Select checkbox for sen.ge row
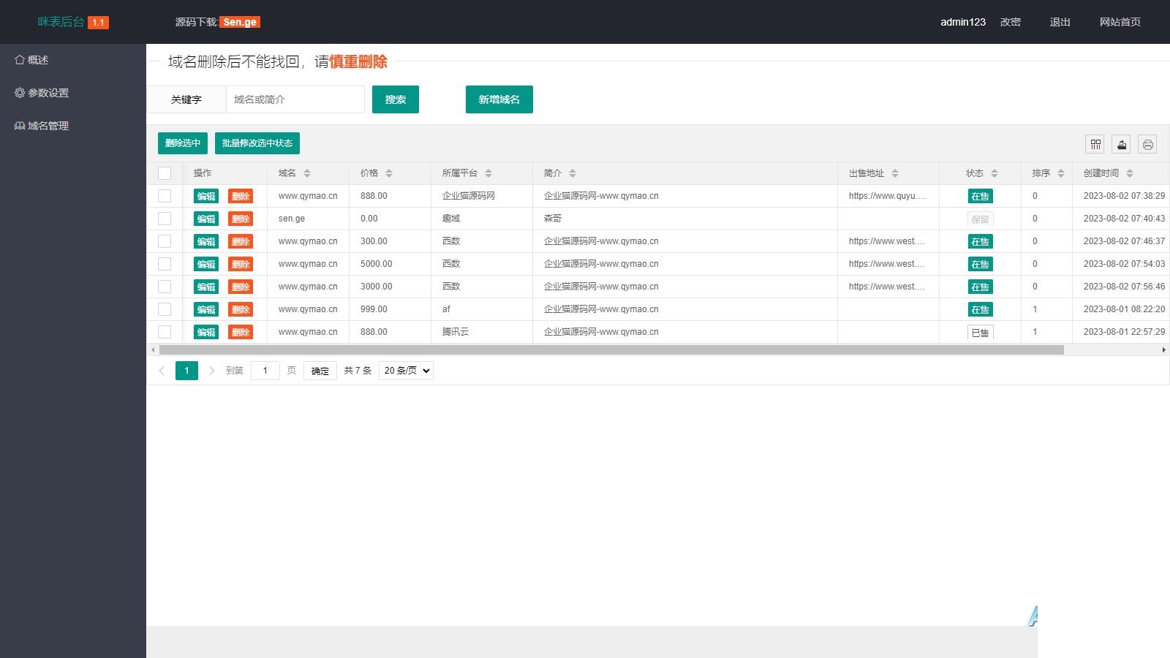The width and height of the screenshot is (1170, 658). pyautogui.click(x=165, y=219)
